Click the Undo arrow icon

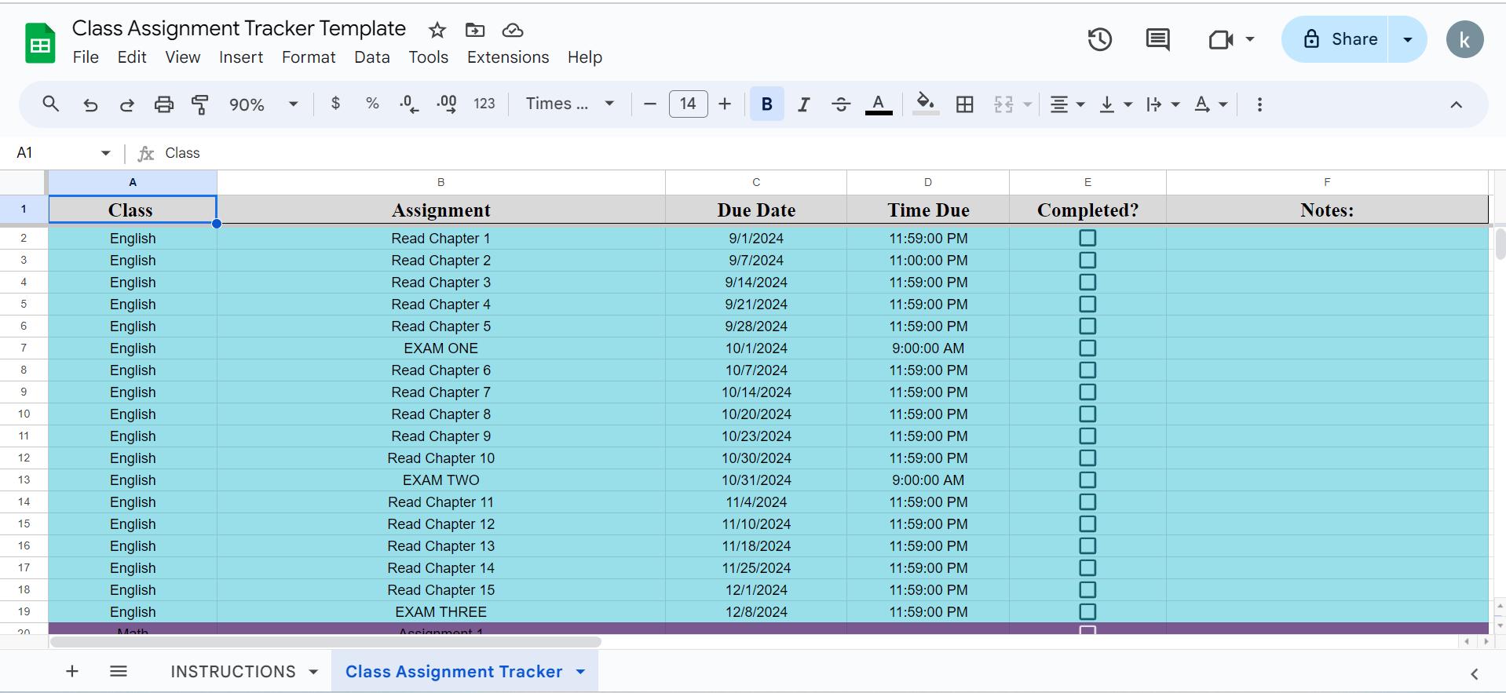coord(90,104)
